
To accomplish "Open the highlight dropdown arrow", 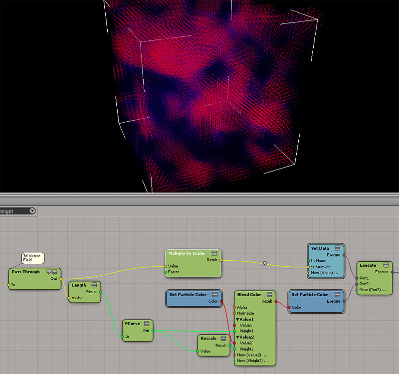I will click(32, 211).
